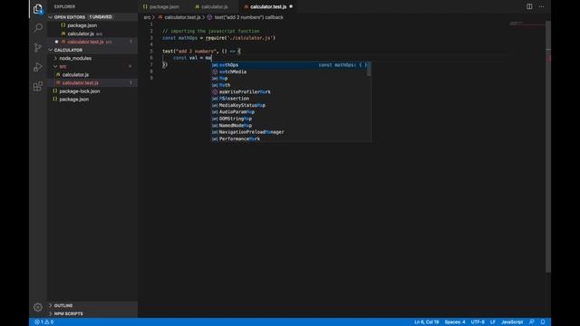Viewport: 580px width, 326px height.
Task: Expand the node_modules folder
Action: click(x=75, y=58)
